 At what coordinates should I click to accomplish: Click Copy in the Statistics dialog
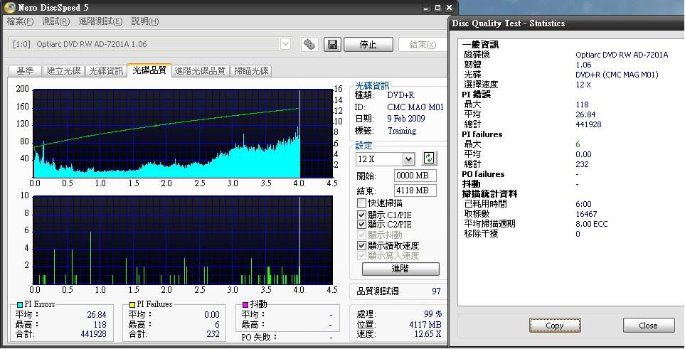(x=554, y=325)
